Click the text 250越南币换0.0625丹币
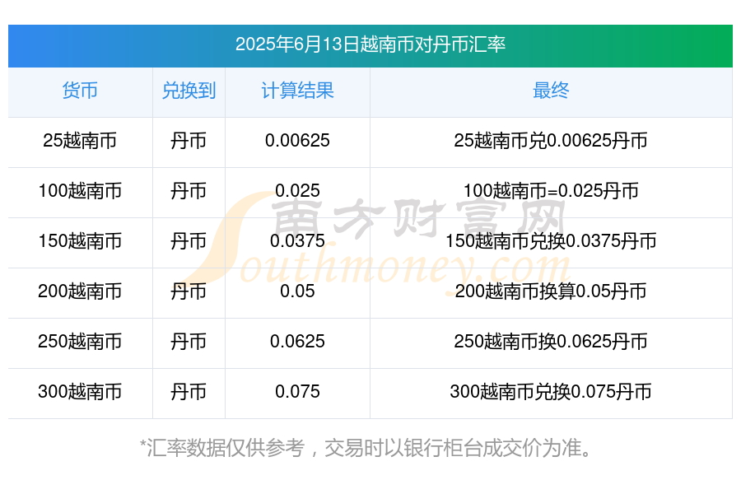The height and width of the screenshot is (494, 741). tap(551, 342)
